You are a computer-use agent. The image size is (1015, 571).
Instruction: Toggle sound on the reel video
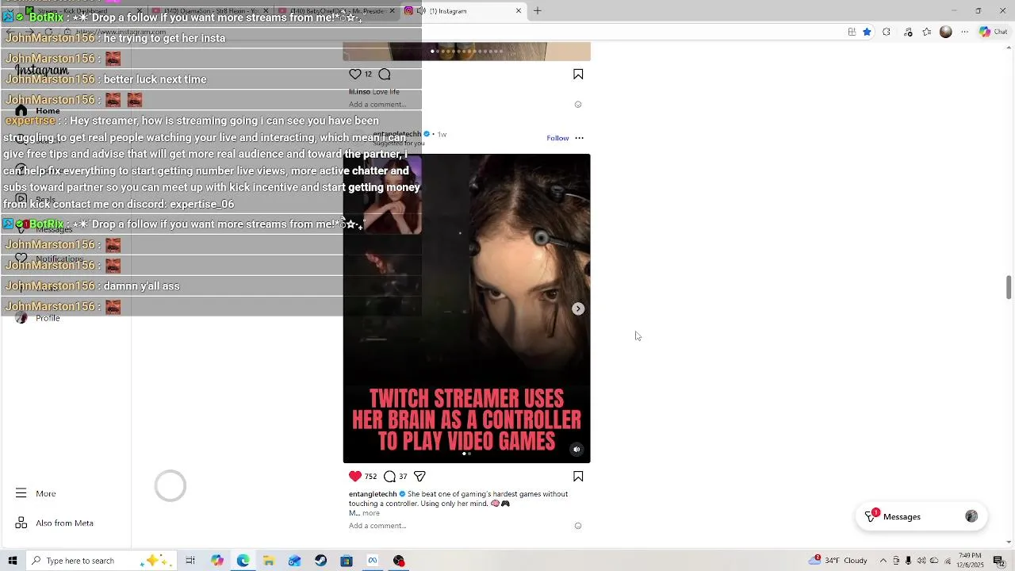[x=576, y=450]
